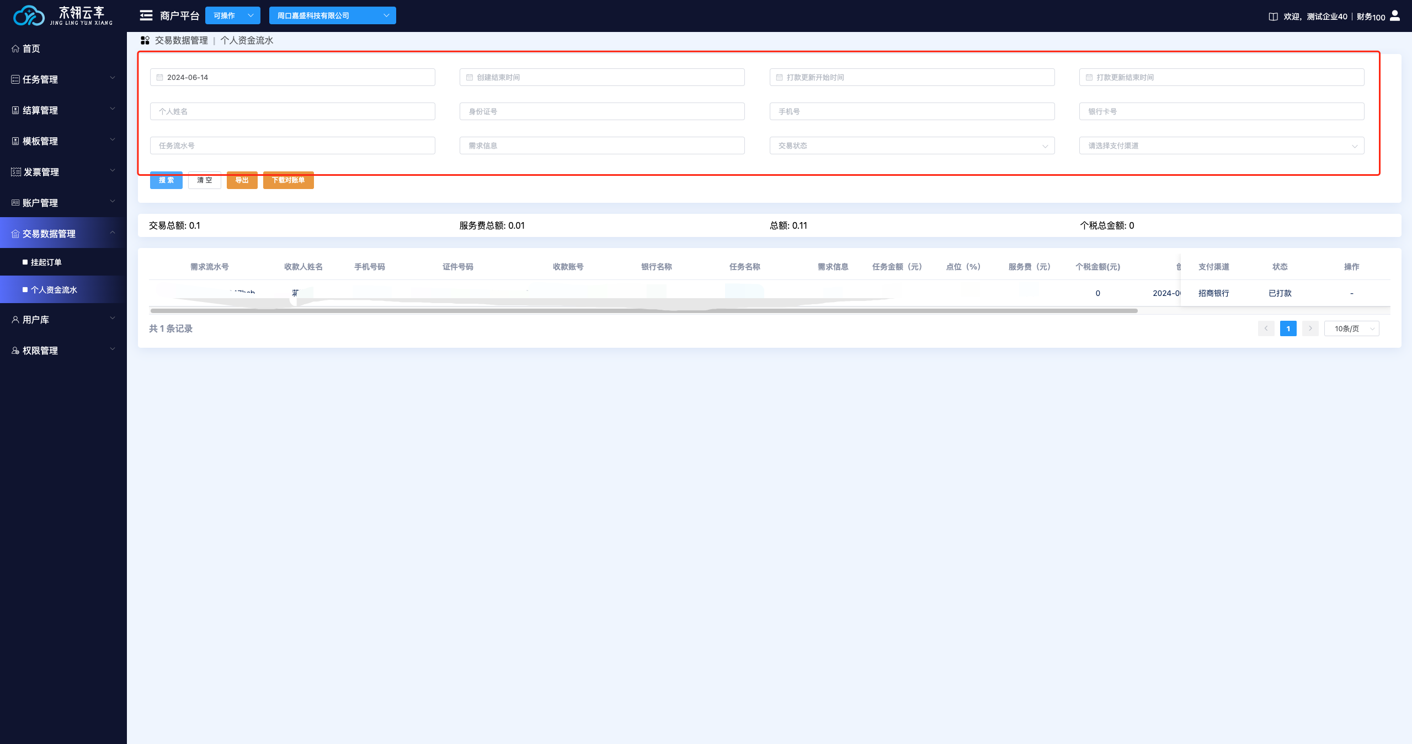Click the 服务费总额: 0.01 summary text
The height and width of the screenshot is (744, 1412).
[492, 225]
